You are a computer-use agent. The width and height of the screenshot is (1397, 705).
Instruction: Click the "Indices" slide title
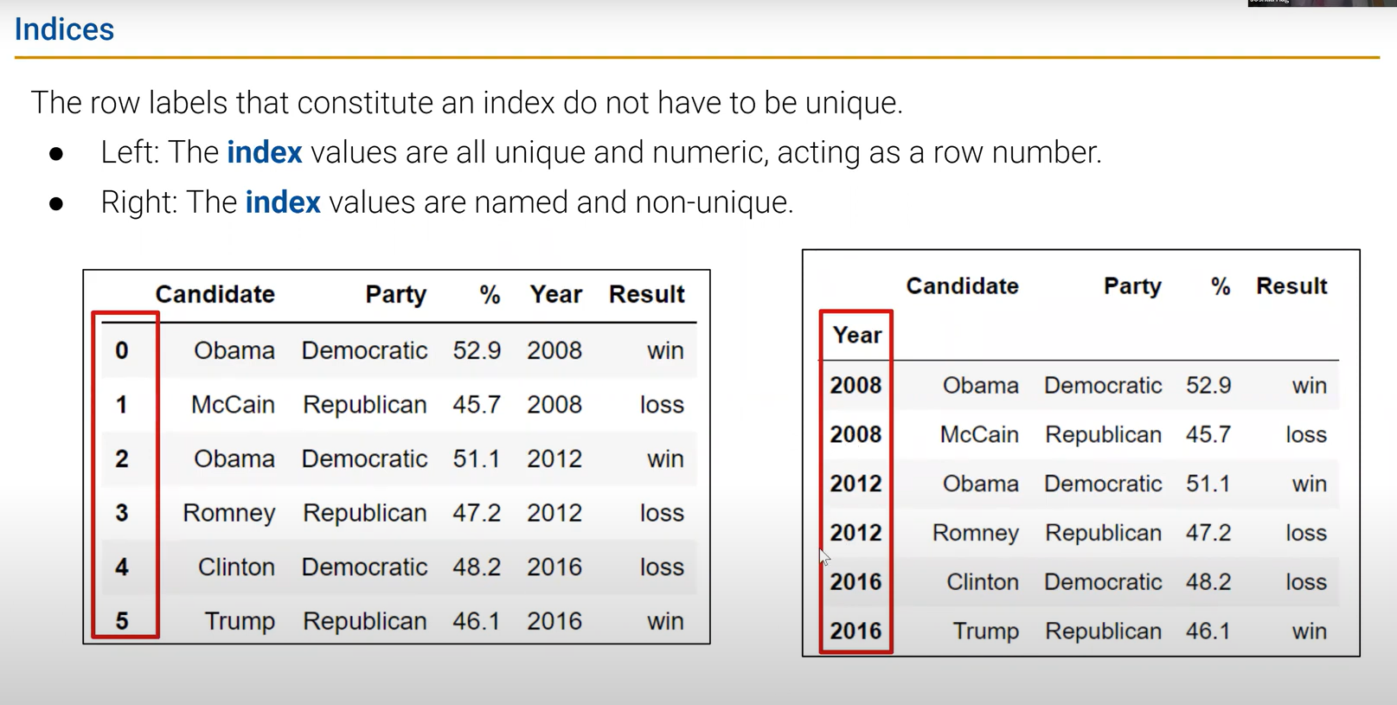point(64,29)
